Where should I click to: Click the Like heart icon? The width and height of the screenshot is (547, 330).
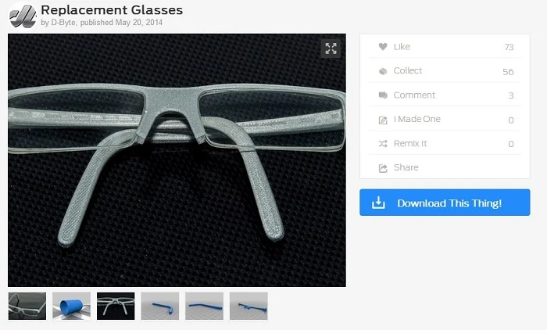click(x=383, y=47)
